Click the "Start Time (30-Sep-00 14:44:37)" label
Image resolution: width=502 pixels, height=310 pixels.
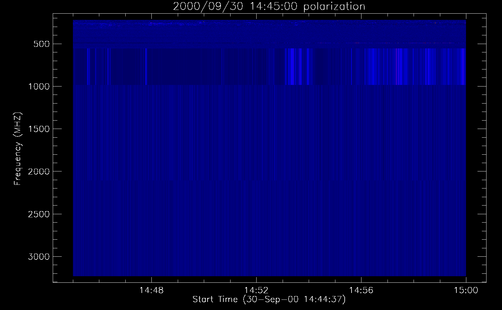269,299
